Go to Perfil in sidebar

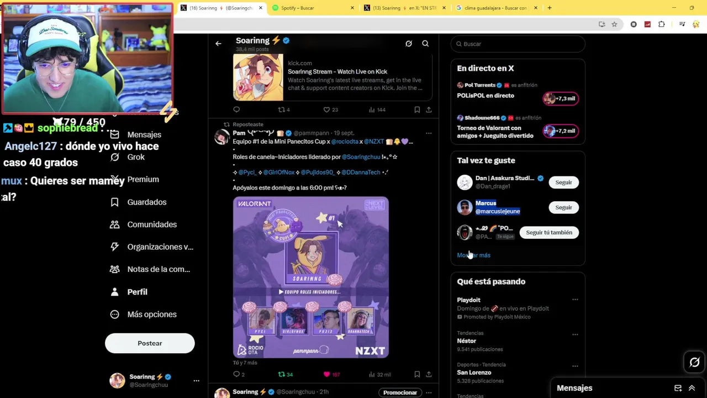coord(129,291)
